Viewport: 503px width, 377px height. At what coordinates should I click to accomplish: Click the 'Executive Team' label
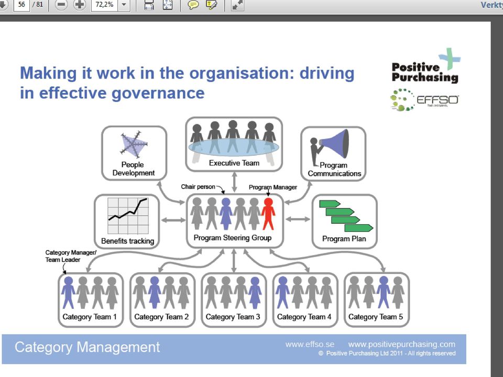[x=234, y=163]
